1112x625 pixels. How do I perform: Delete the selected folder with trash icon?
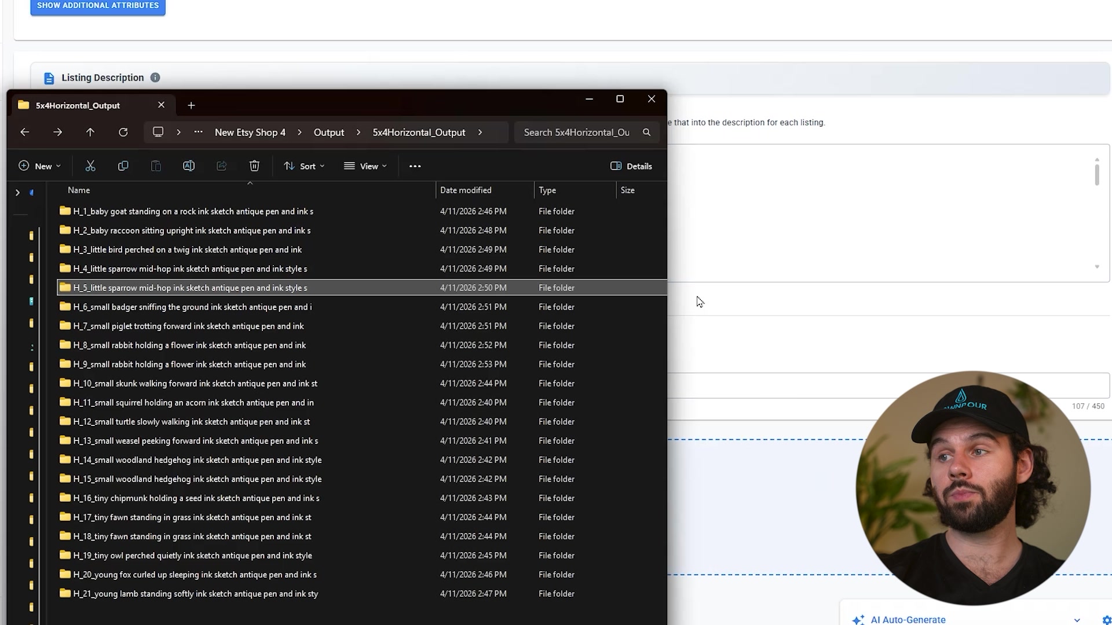[254, 166]
